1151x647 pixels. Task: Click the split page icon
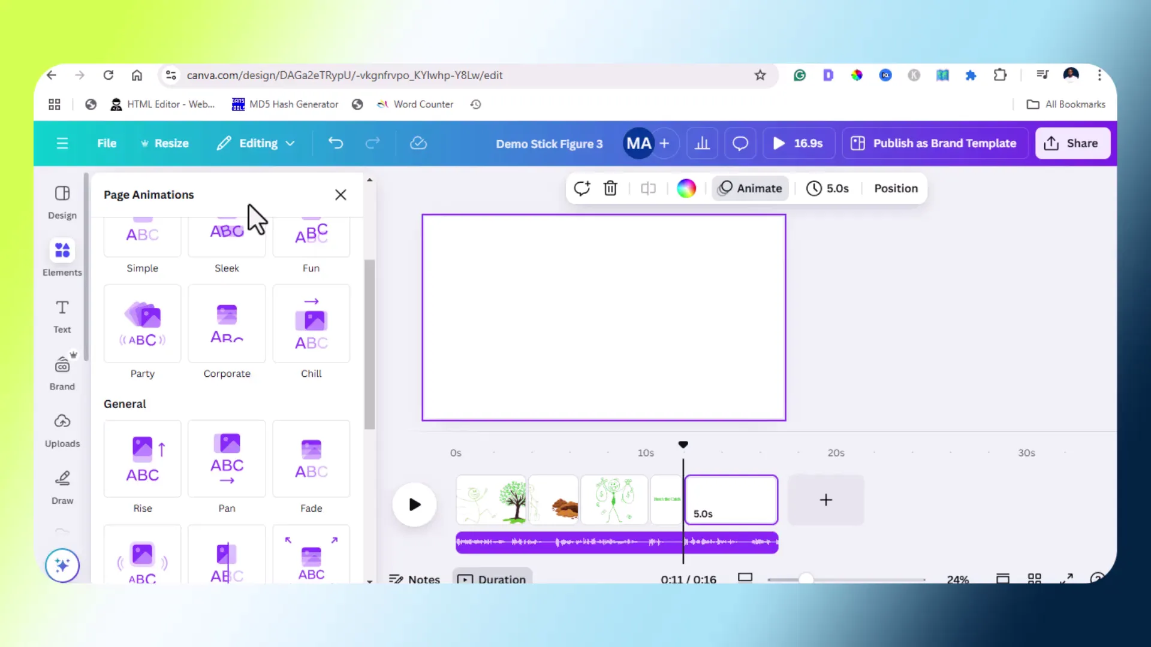648,188
